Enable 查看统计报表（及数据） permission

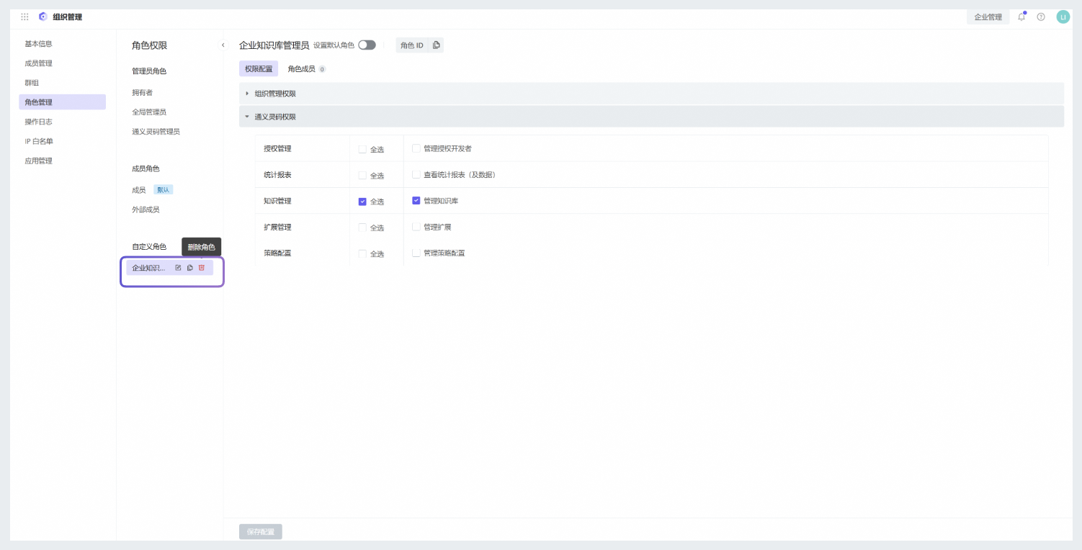416,174
